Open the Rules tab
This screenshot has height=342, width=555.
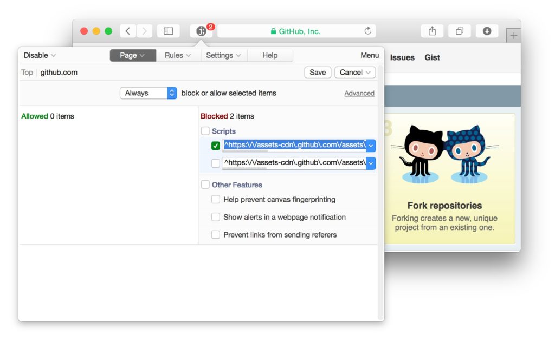[178, 56]
